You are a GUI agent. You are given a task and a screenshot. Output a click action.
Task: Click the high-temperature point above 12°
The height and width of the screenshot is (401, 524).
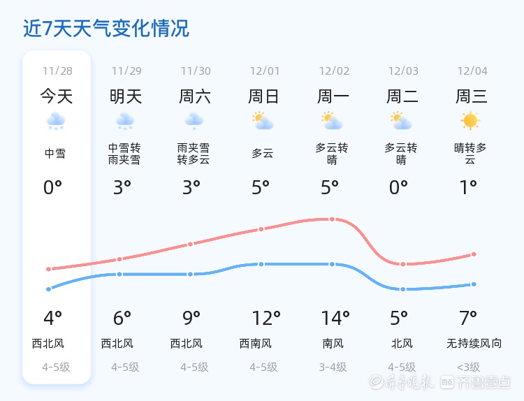pyautogui.click(x=261, y=229)
